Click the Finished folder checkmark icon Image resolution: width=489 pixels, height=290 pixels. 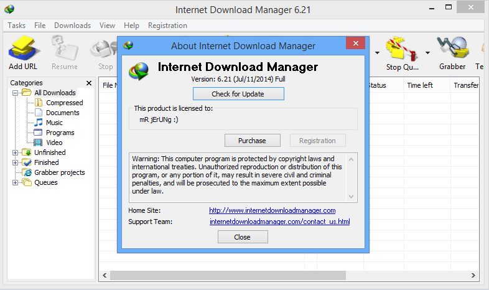[x=27, y=162]
